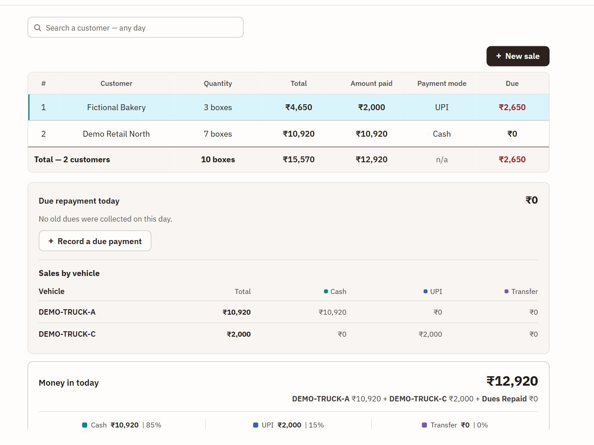Click the UPI ₹2,000 15% summary
This screenshot has height=445, width=594.
pos(288,425)
